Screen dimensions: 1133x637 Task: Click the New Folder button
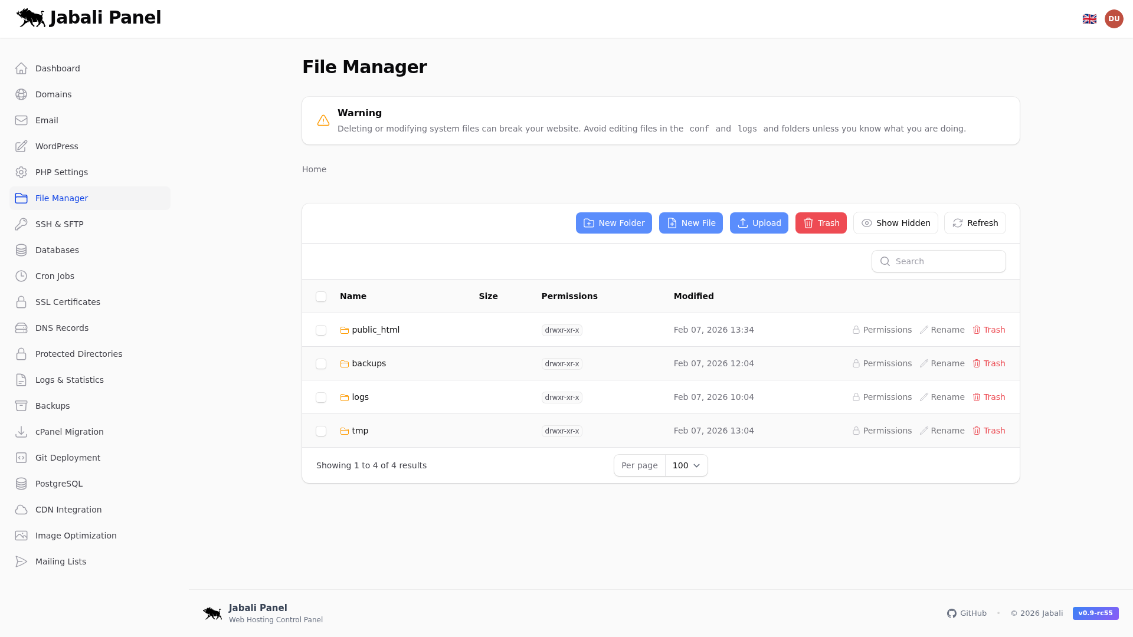click(x=614, y=223)
